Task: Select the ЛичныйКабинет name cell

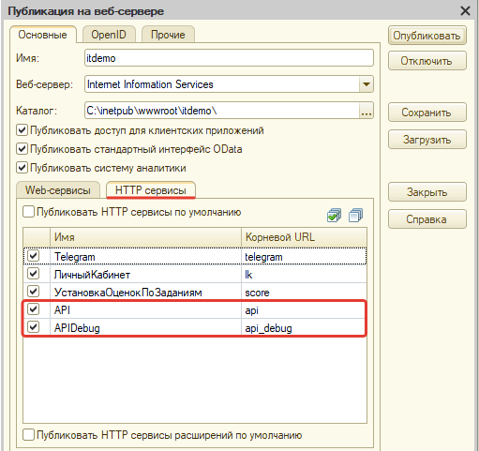Action: [x=145, y=275]
